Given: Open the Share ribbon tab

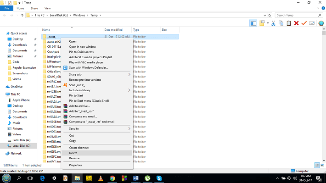Looking at the screenshot, I should [x=34, y=8].
